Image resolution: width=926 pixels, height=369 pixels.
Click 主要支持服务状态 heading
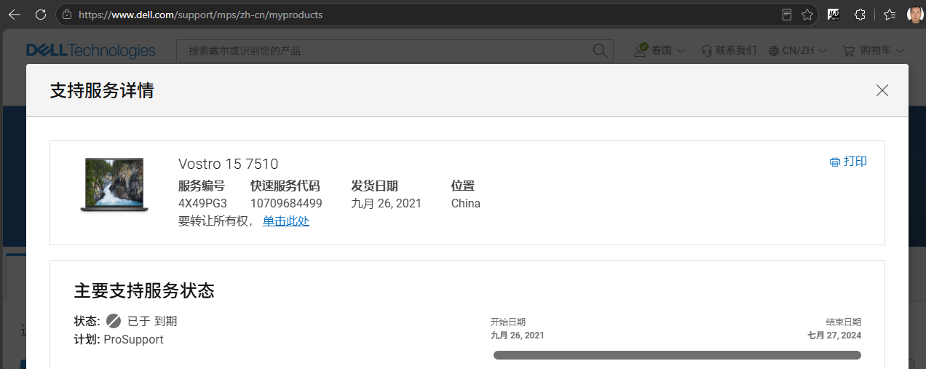[144, 290]
